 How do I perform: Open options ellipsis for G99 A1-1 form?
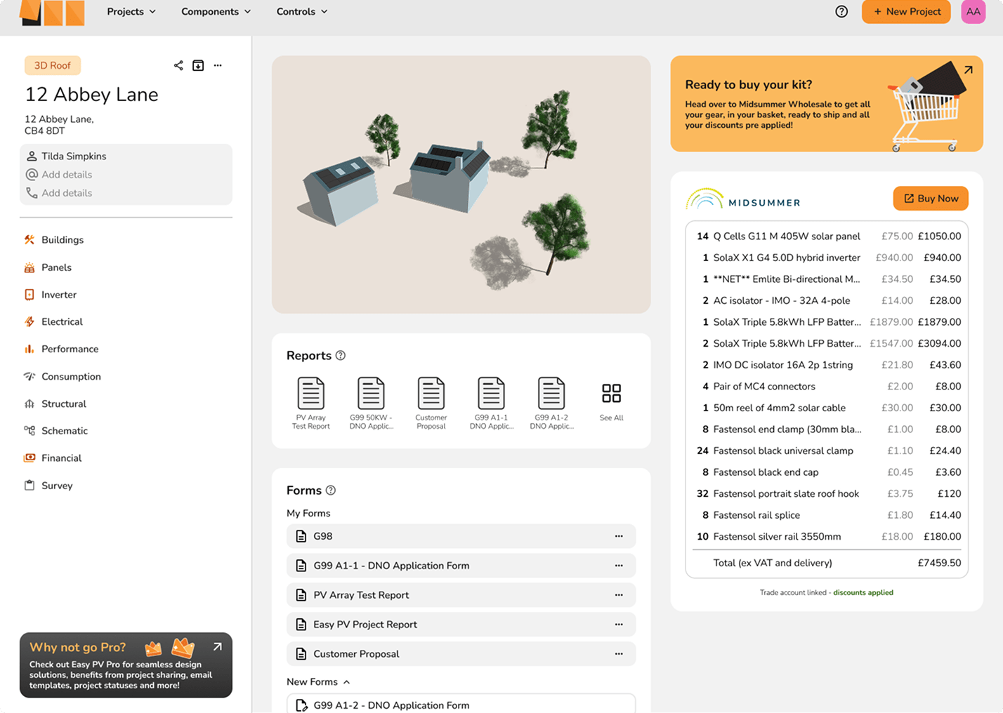point(619,566)
